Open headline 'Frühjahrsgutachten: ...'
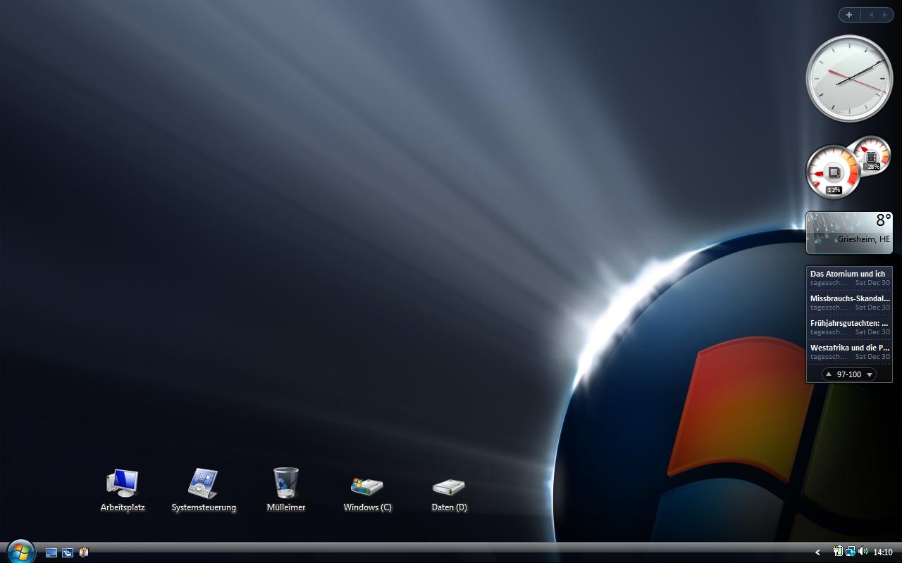 [x=849, y=327]
